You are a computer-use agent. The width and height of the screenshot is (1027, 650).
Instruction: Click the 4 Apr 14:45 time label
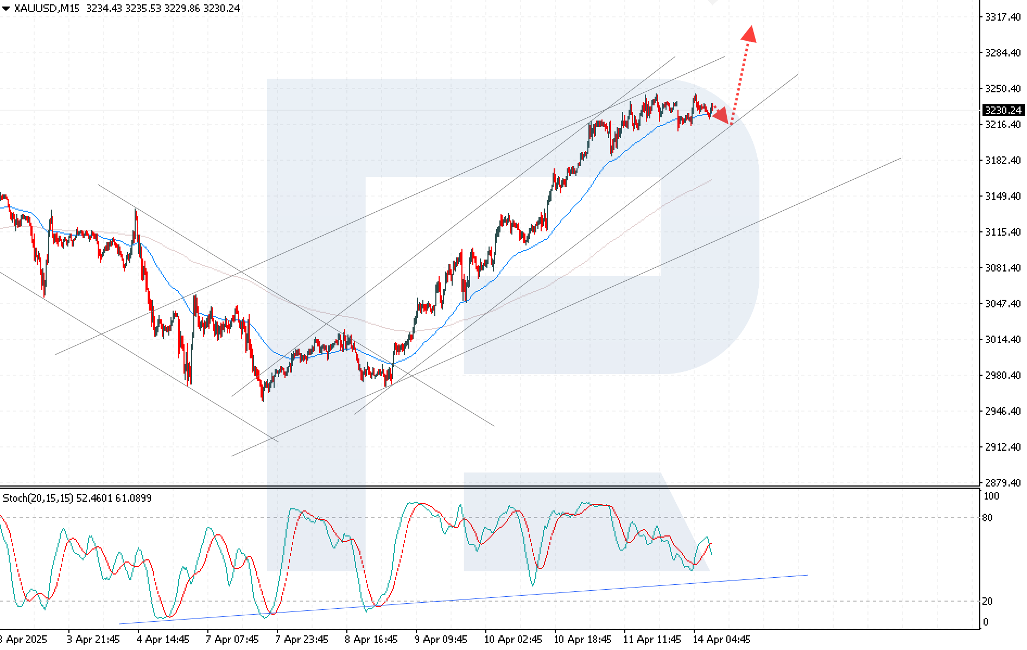(x=162, y=639)
